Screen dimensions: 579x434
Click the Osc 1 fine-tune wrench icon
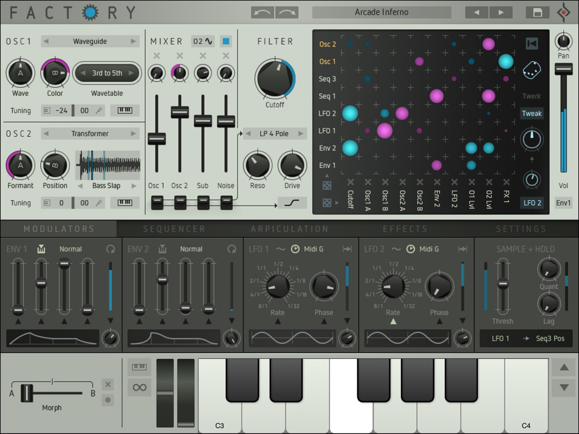(x=99, y=110)
